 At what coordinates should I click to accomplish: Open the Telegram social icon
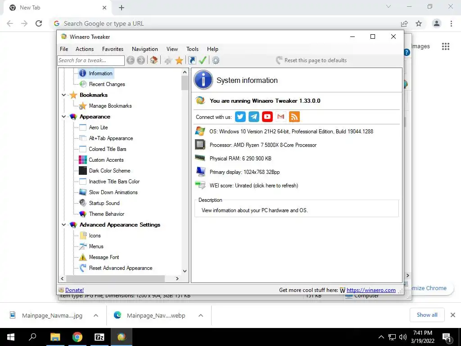254,117
